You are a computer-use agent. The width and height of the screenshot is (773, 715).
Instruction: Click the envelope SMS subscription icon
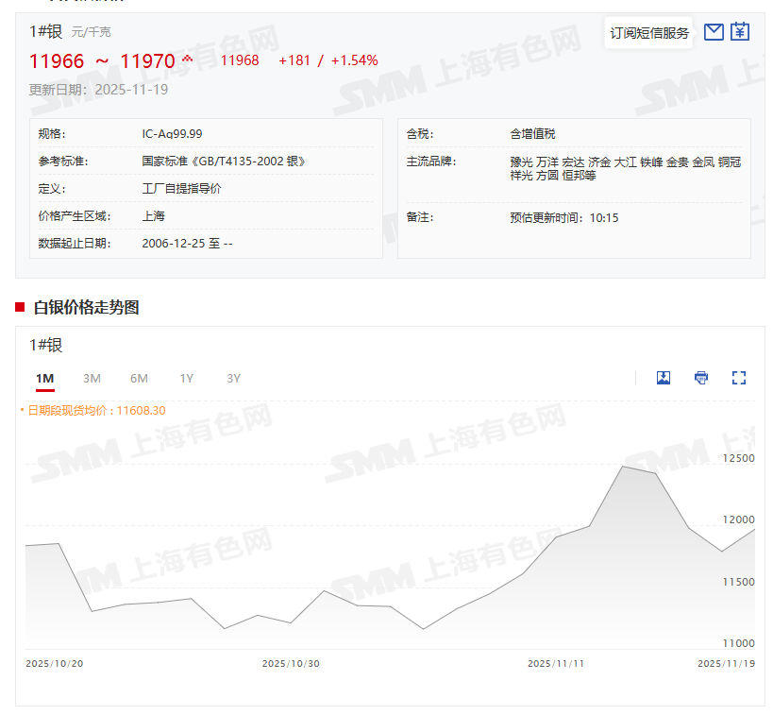[x=714, y=32]
